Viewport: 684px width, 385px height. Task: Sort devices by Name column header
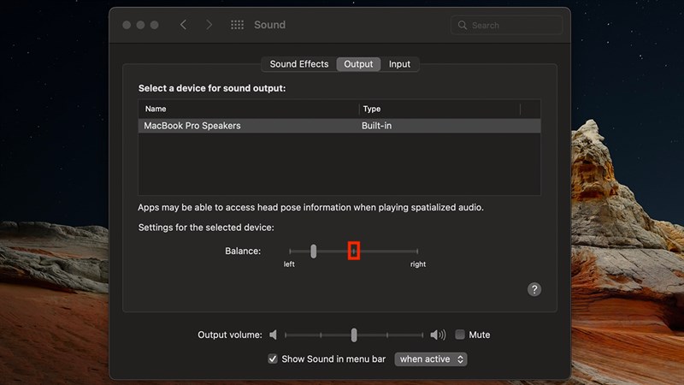(x=248, y=109)
